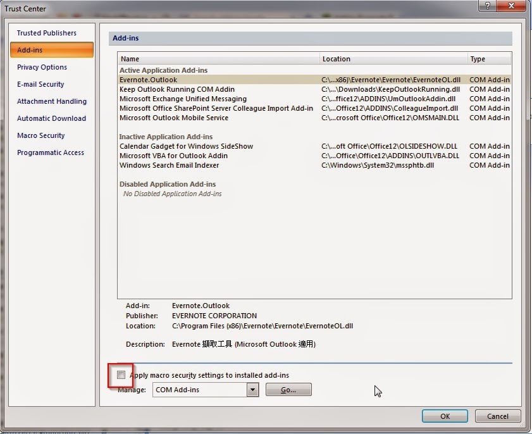Close the Trust Center dialog
Screen dimensions: 532x434
[511, 6]
